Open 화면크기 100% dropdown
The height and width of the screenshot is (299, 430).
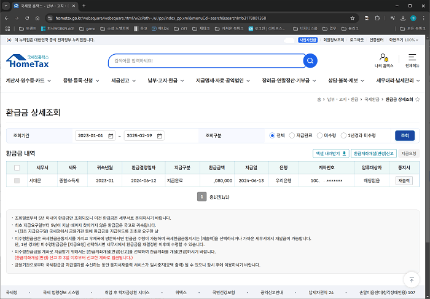pos(404,40)
